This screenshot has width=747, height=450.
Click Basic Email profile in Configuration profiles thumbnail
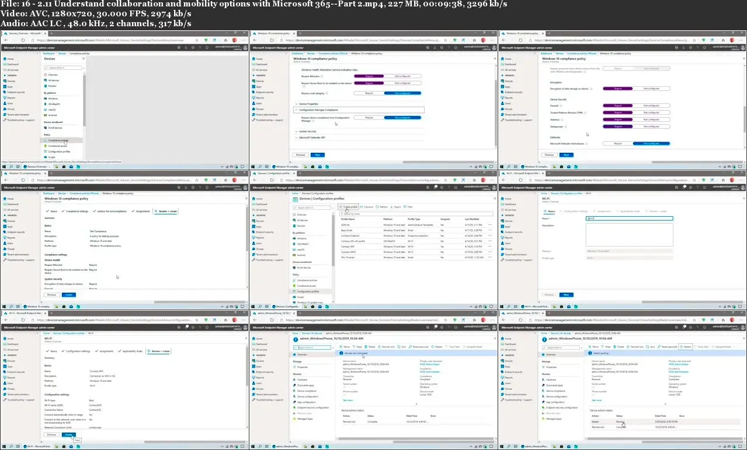(x=347, y=230)
